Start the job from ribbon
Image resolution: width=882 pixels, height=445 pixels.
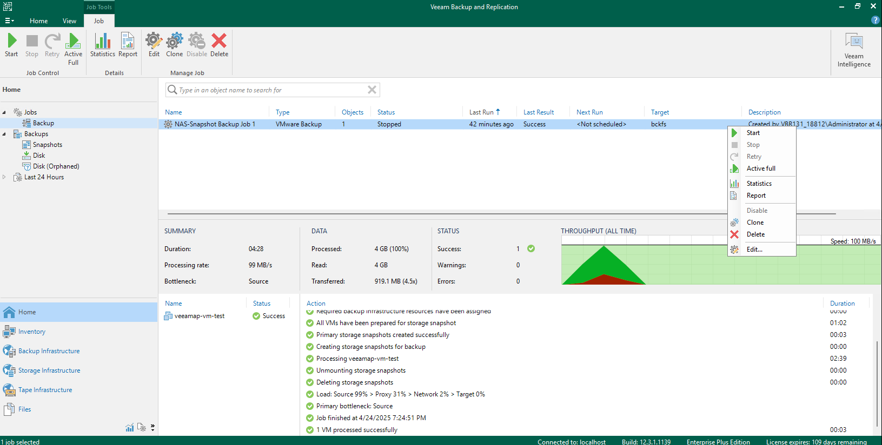click(x=11, y=45)
